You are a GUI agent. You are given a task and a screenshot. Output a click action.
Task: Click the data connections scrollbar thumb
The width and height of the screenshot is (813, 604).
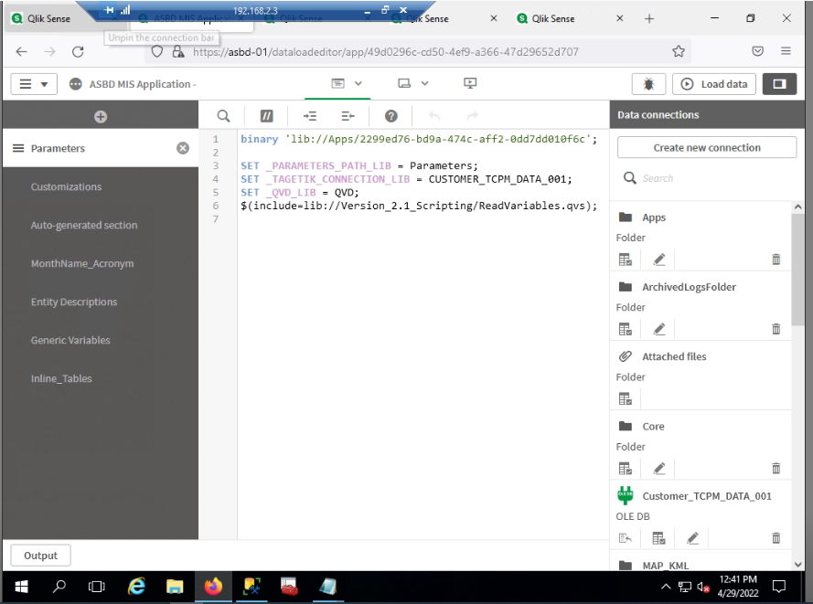click(797, 270)
